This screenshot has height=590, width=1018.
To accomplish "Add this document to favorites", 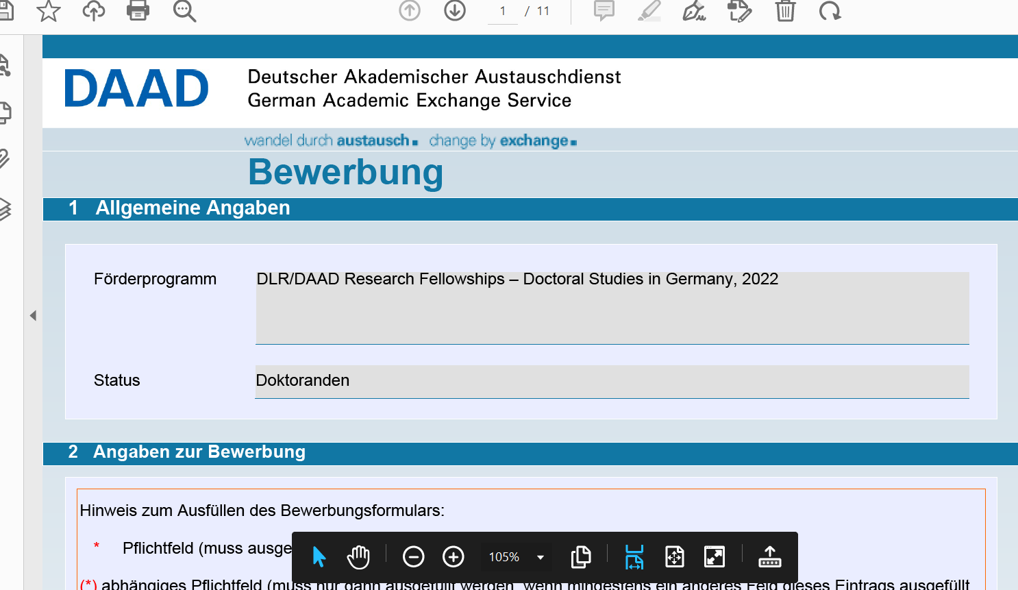I will tap(49, 11).
